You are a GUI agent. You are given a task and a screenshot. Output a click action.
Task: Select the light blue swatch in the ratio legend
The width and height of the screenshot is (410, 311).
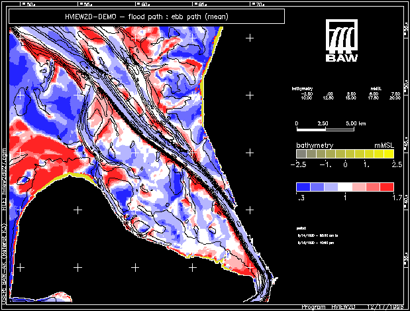point(331,187)
